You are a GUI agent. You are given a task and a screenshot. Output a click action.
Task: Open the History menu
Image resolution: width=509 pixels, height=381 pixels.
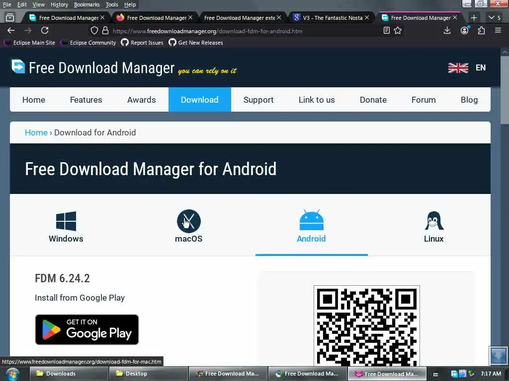click(x=60, y=4)
